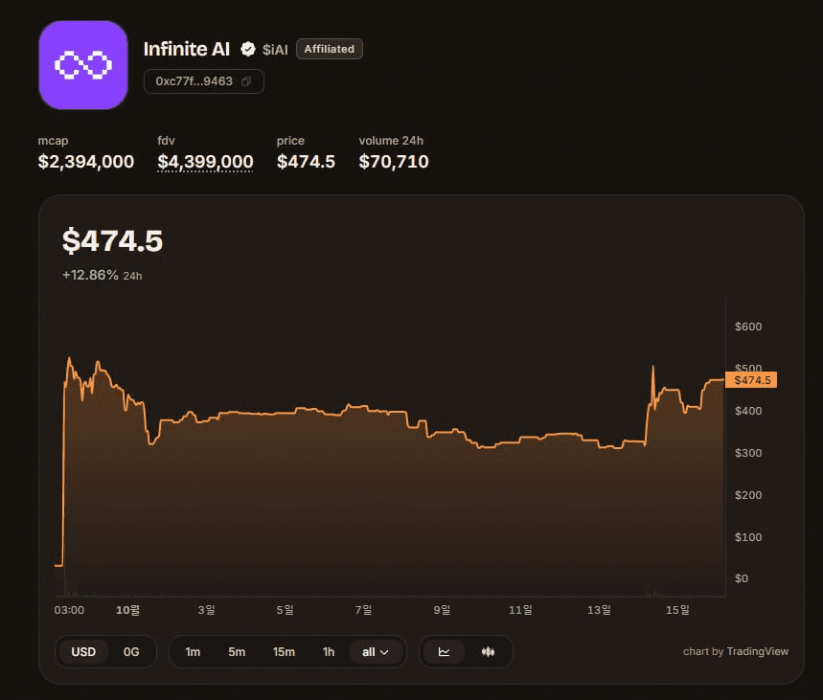This screenshot has width=823, height=700.
Task: Click the purple Infinite AI token logo
Action: pos(83,65)
